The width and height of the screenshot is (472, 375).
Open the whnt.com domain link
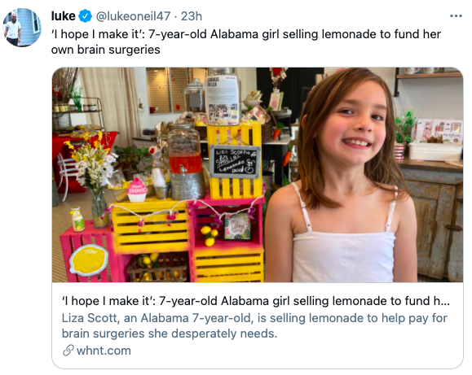pyautogui.click(x=104, y=351)
